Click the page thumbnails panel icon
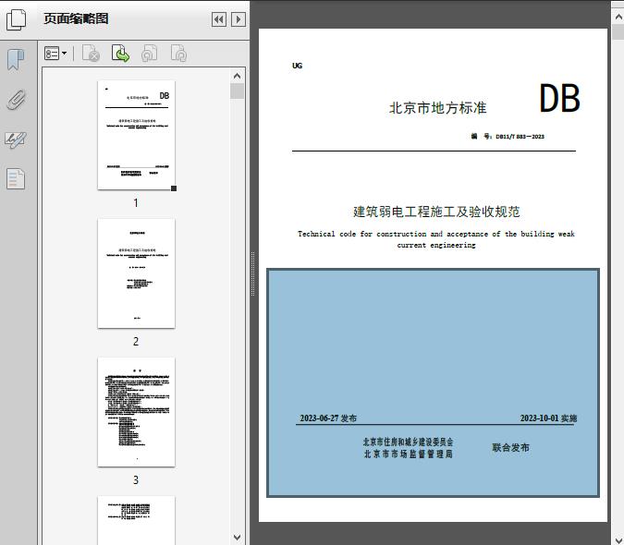This screenshot has width=624, height=545. tap(18, 18)
